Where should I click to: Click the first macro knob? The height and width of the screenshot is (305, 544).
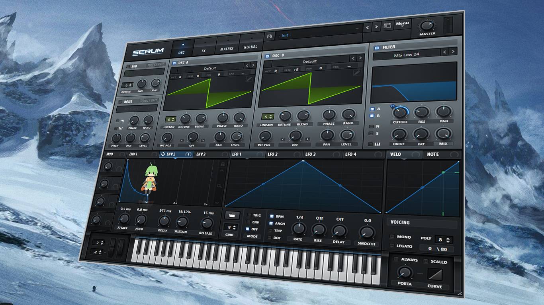[108, 166]
